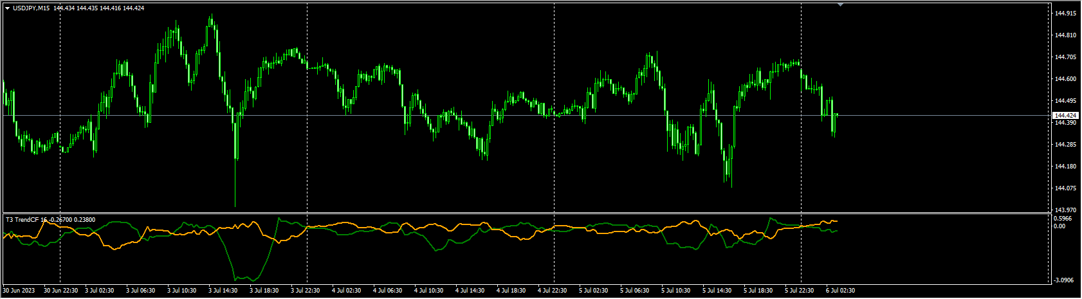Click the 5 Jul 22:30 time label
Screen dimensions: 1082x299
coord(800,291)
